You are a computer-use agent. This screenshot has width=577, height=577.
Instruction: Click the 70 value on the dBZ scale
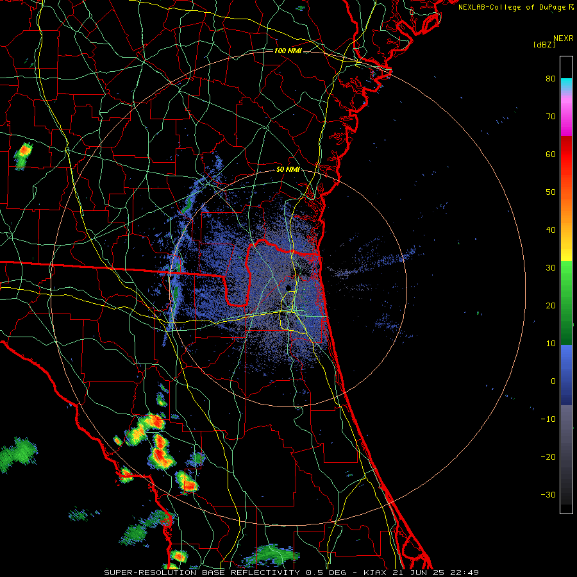[551, 117]
